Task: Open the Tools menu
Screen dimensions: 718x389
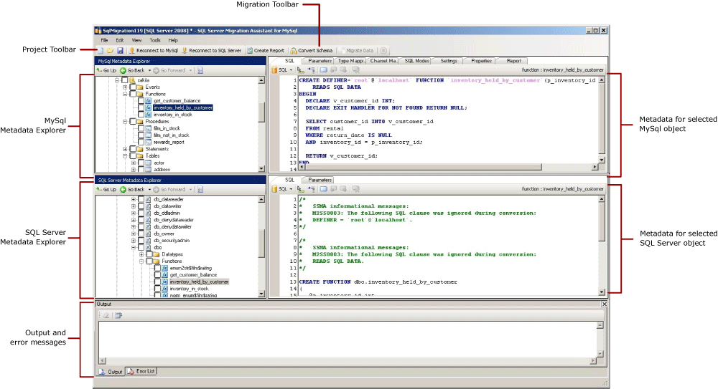Action: [x=154, y=40]
